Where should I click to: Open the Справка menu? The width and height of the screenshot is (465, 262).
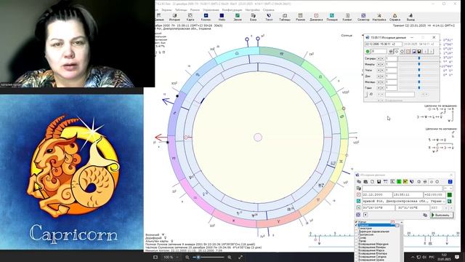click(x=268, y=9)
